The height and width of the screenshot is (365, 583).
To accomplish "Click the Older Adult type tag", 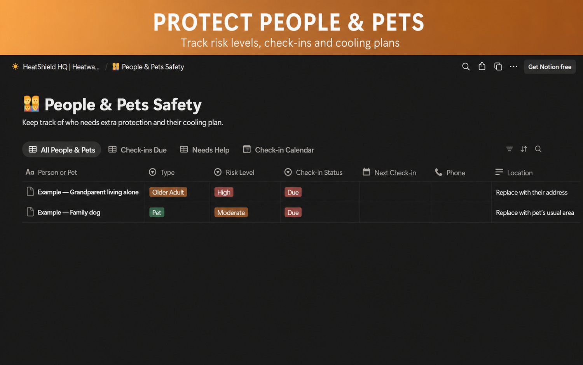I will click(168, 192).
